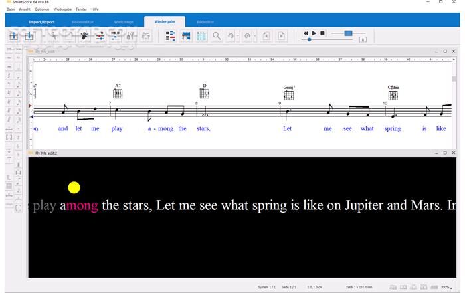
Task: Click the tempo slider handle
Action: pos(347,33)
